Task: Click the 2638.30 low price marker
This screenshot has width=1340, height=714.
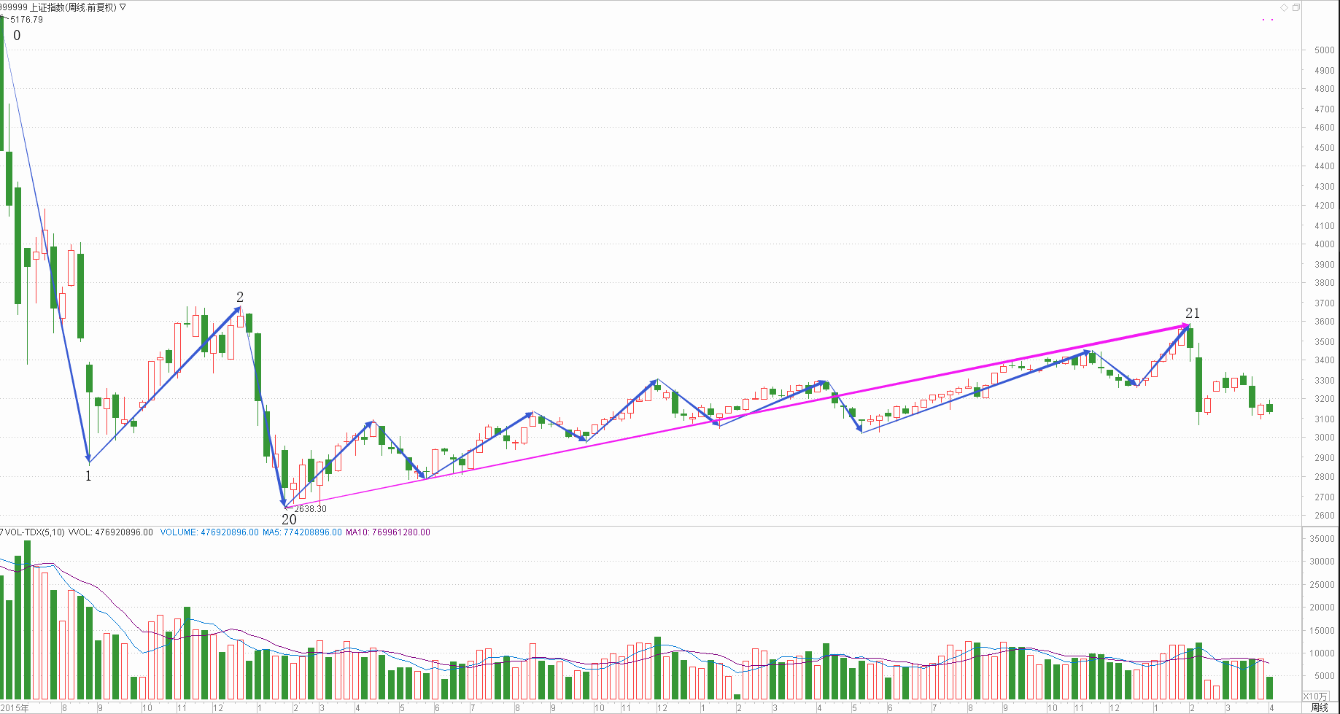Action: pos(310,509)
